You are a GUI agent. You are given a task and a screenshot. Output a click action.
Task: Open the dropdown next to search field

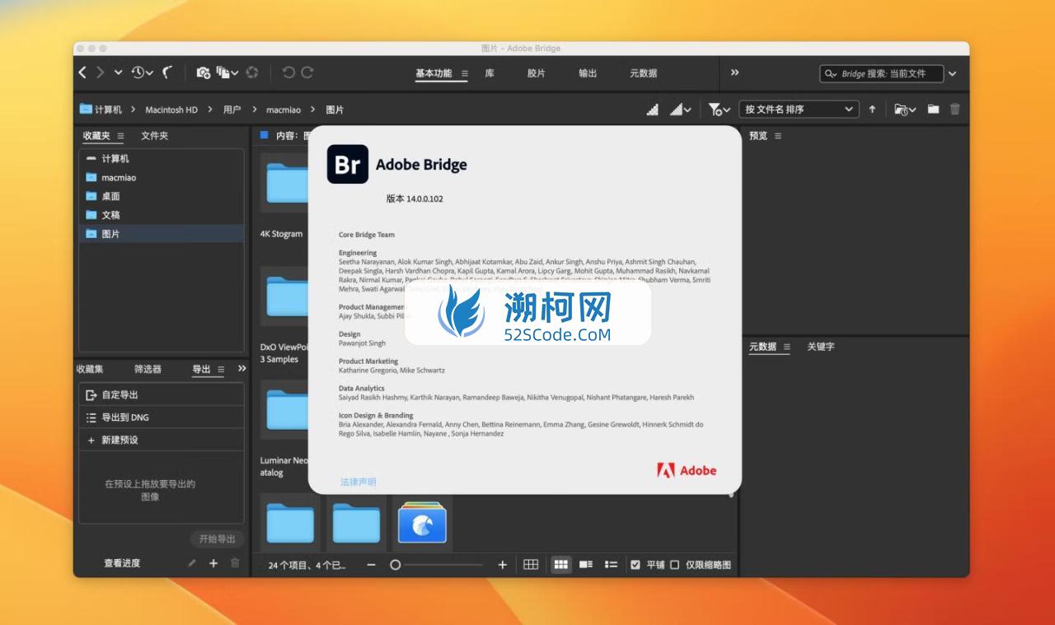pyautogui.click(x=953, y=73)
